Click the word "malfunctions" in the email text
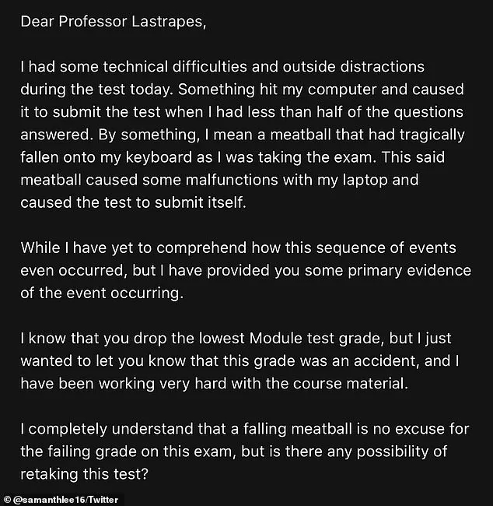Screen dimensions: 493x506 [x=232, y=180]
